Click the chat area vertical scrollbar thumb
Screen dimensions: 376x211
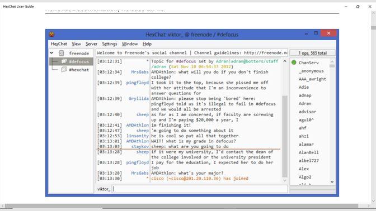coord(285,136)
